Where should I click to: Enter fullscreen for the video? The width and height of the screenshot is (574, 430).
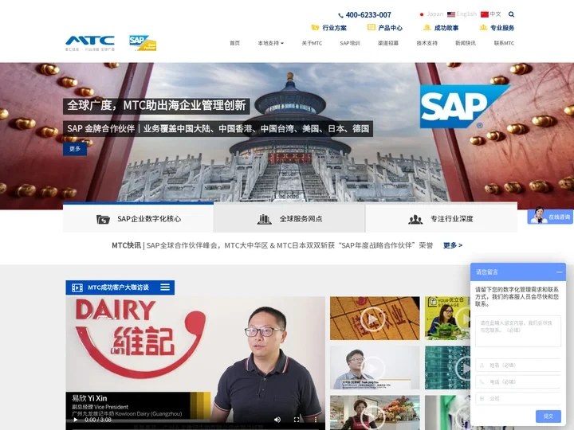point(297,420)
